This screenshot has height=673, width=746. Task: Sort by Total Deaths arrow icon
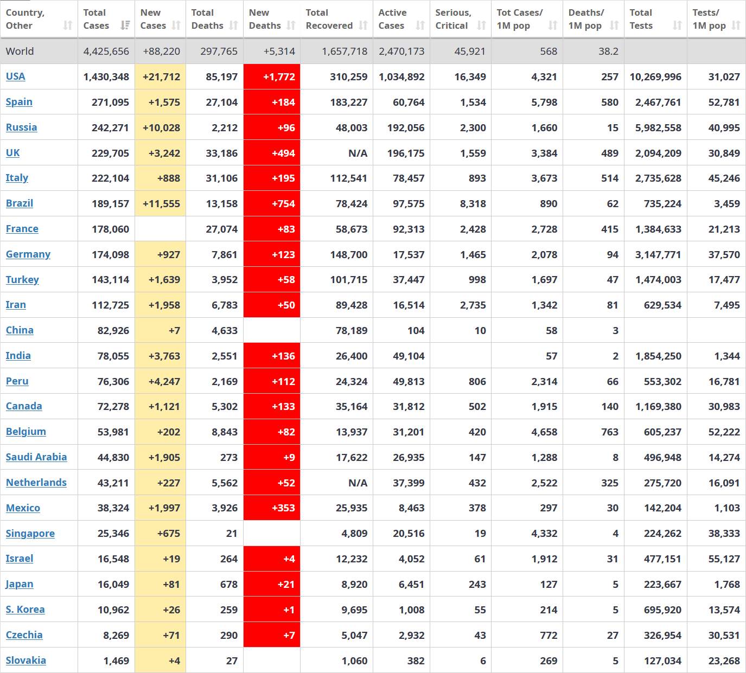(234, 25)
